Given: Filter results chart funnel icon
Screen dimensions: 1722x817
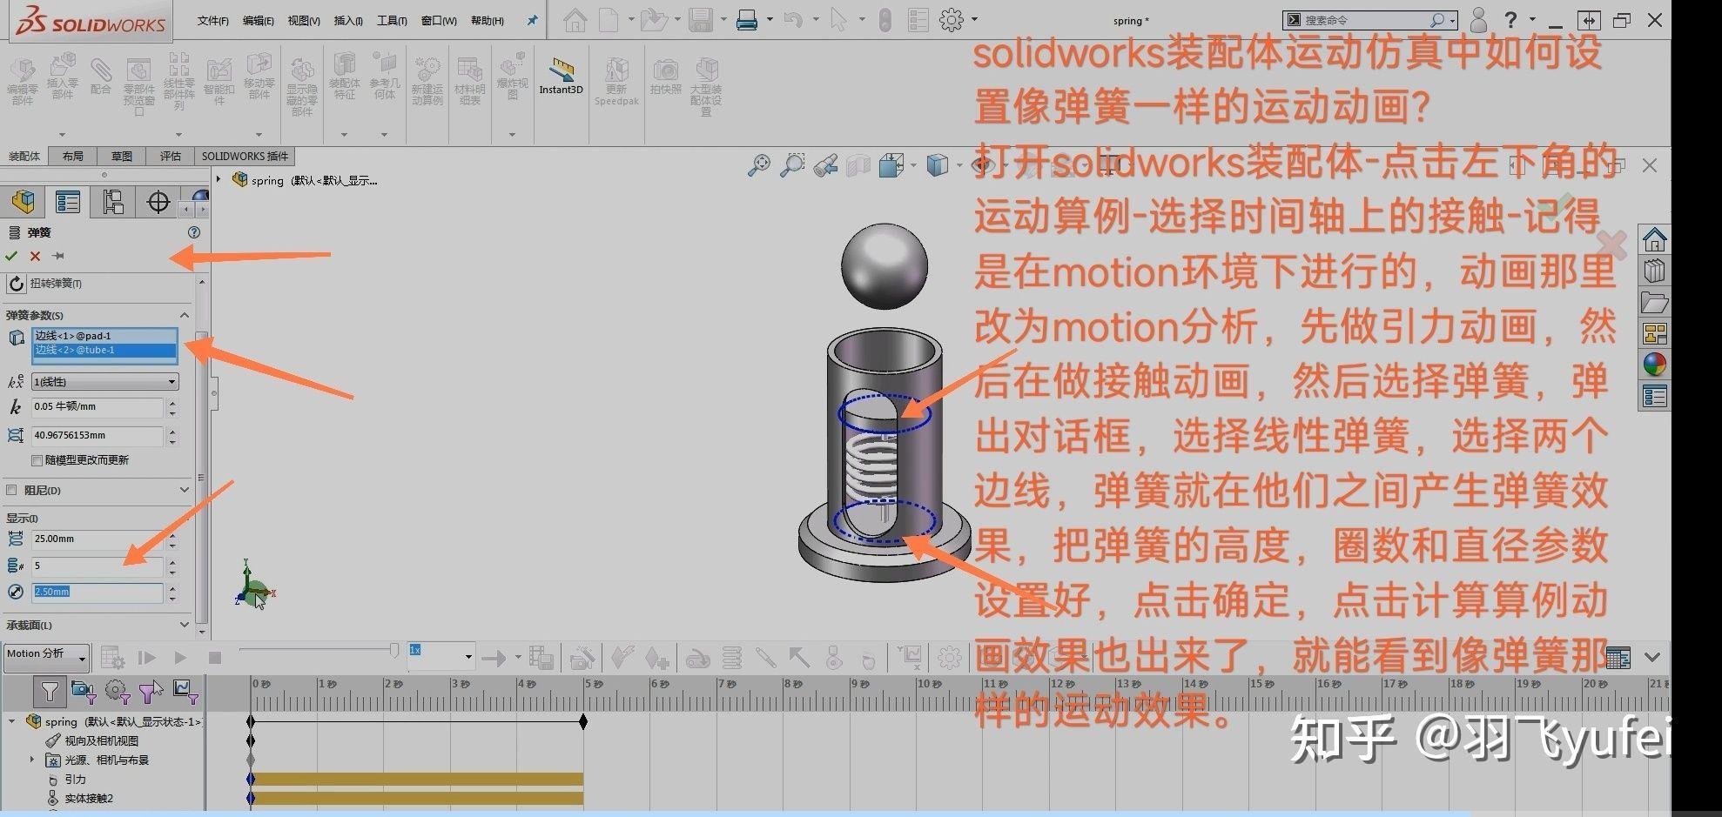Looking at the screenshot, I should coord(185,692).
